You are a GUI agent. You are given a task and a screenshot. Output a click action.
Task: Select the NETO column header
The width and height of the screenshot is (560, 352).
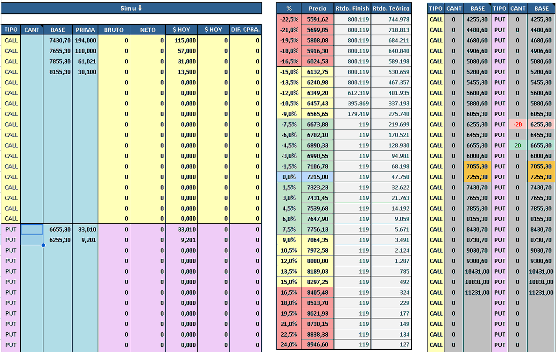click(147, 29)
